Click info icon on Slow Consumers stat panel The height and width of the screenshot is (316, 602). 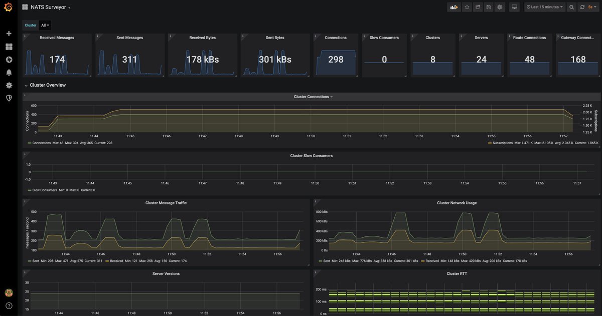[365, 36]
